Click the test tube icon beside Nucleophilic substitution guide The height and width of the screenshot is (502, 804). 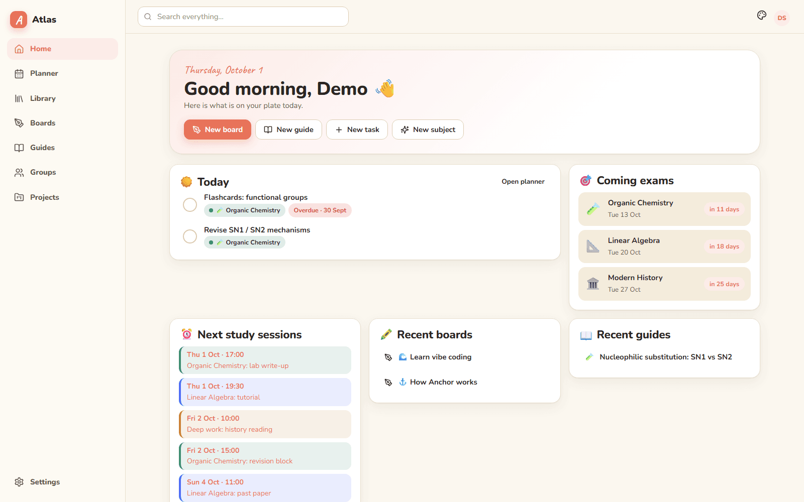click(589, 357)
